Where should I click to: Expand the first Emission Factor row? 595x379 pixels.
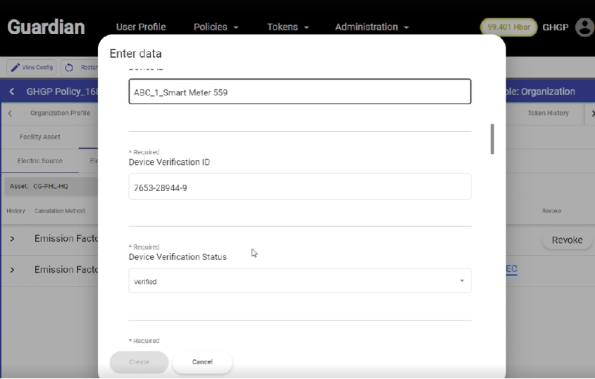[x=12, y=239]
